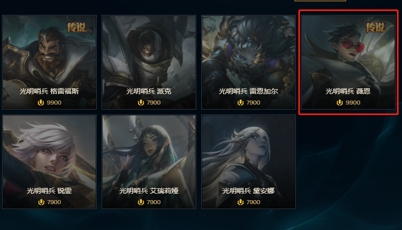Click the 传说 badge on the 薇恩 card
This screenshot has width=402, height=230.
[376, 28]
